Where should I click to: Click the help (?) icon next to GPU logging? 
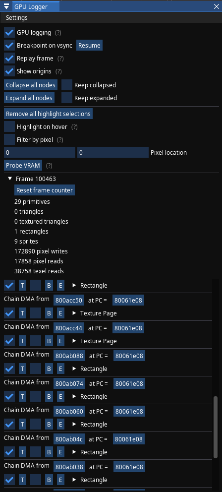[x=58, y=33]
